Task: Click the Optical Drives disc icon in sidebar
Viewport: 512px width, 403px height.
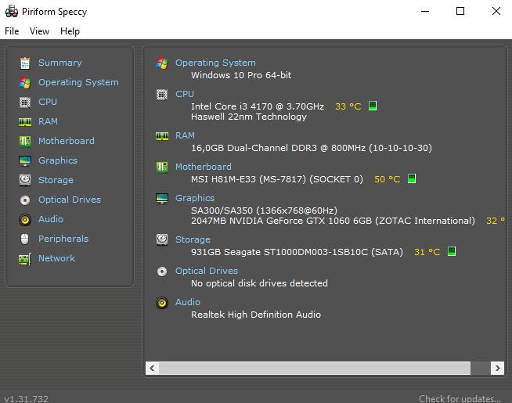Action: 25,200
